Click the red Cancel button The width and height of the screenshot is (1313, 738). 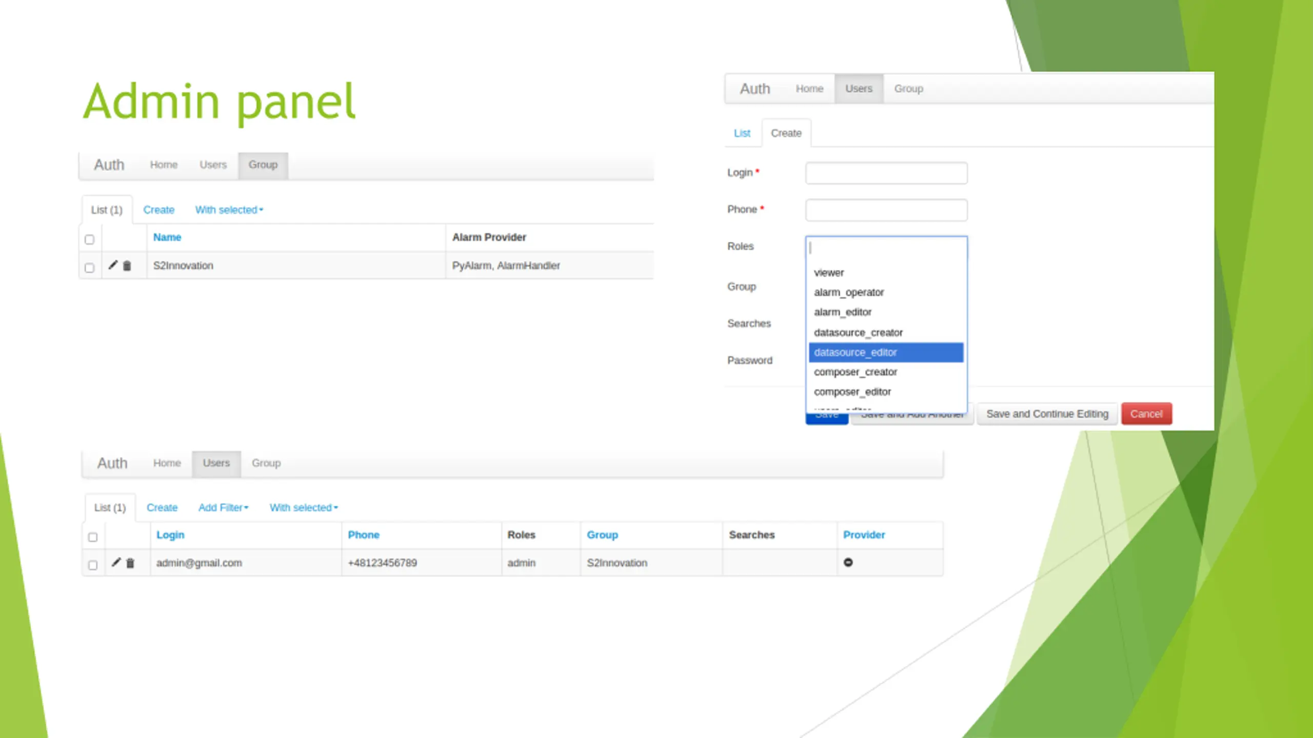[x=1146, y=414]
